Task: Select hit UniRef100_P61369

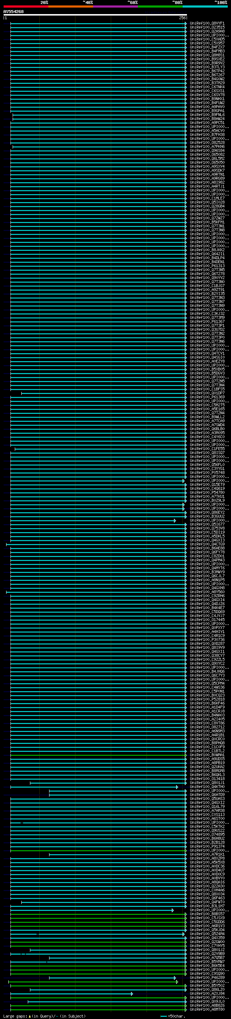Action: [x=207, y=397]
